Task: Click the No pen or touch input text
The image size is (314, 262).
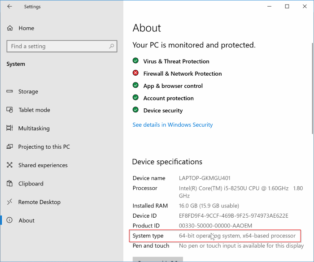Action: [x=241, y=245]
